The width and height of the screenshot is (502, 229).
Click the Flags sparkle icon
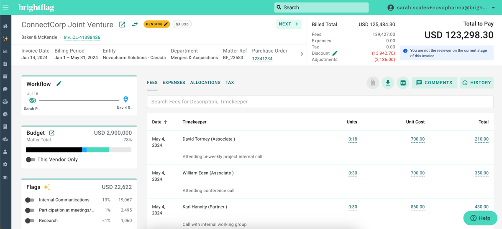pos(47,187)
